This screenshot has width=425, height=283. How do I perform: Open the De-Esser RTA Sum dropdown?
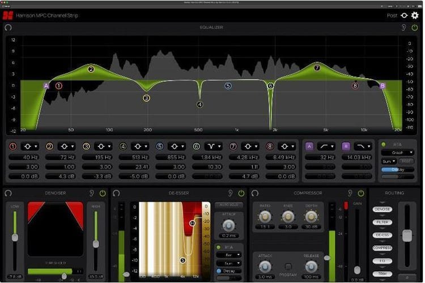pyautogui.click(x=229, y=263)
